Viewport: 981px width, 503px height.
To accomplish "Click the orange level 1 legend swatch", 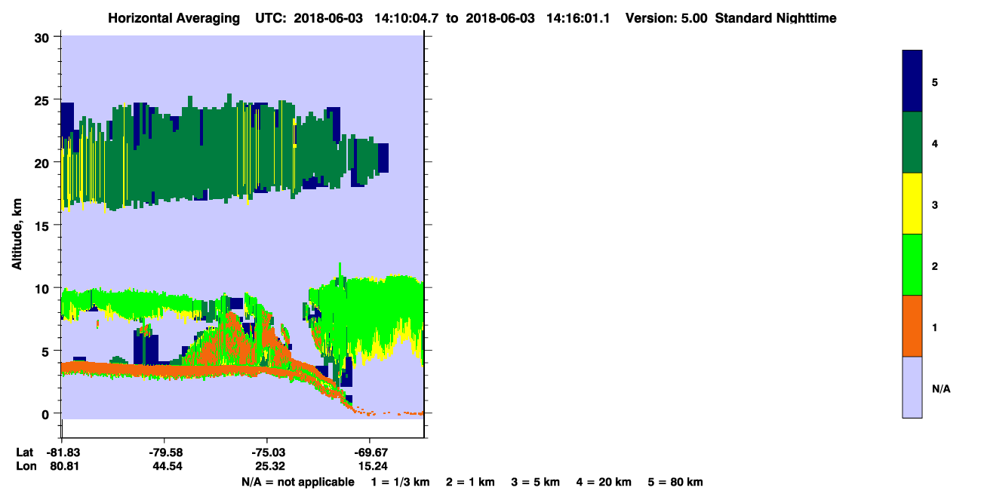I will tap(912, 326).
